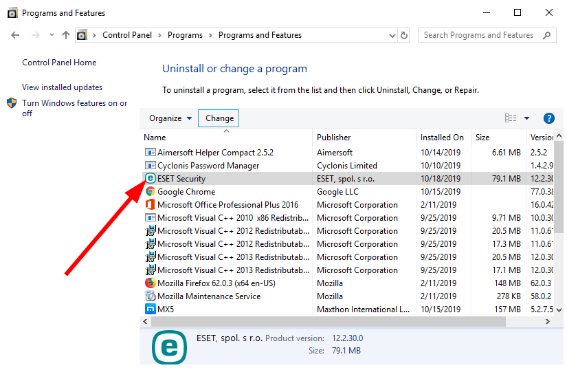Click the Cyclonis Limited publisher cell
This screenshot has height=370, width=567.
(x=347, y=166)
